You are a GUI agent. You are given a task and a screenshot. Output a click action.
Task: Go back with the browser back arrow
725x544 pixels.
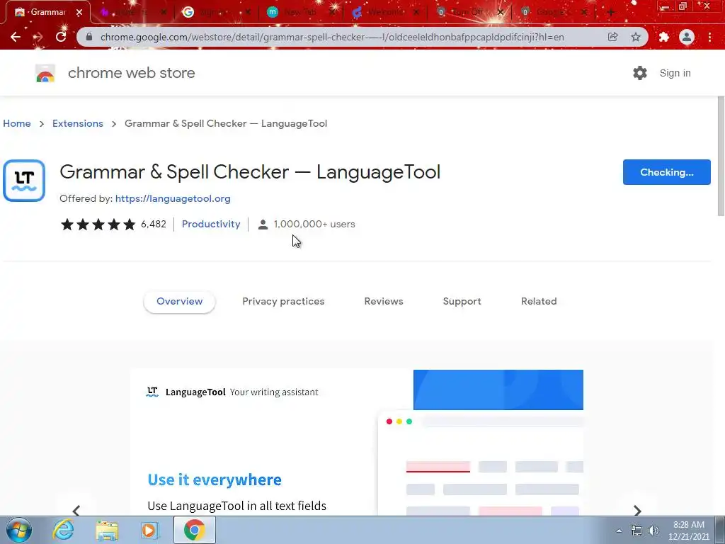point(16,37)
